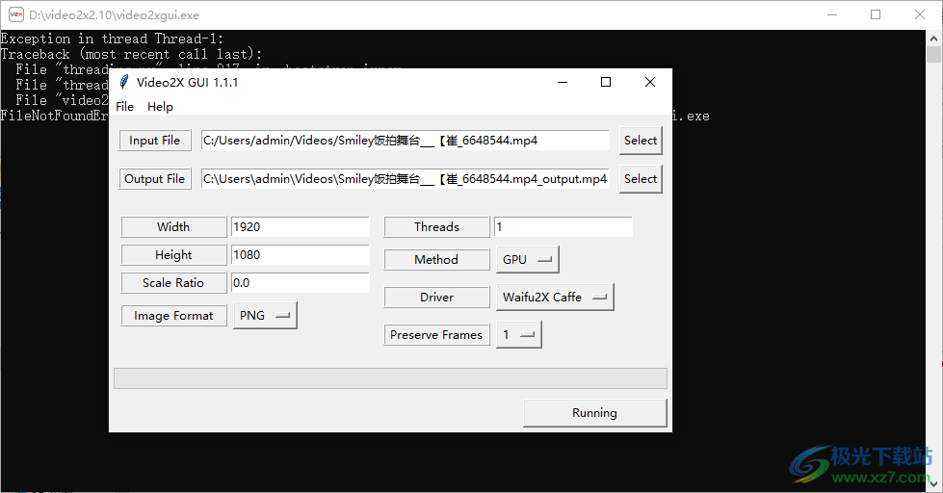Focus the Output File path field
The height and width of the screenshot is (493, 943).
[x=405, y=178]
